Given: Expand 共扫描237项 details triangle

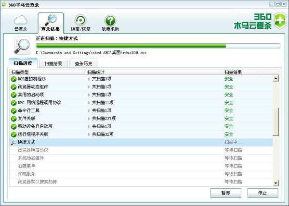Looking at the screenshot, I should coord(89,119).
